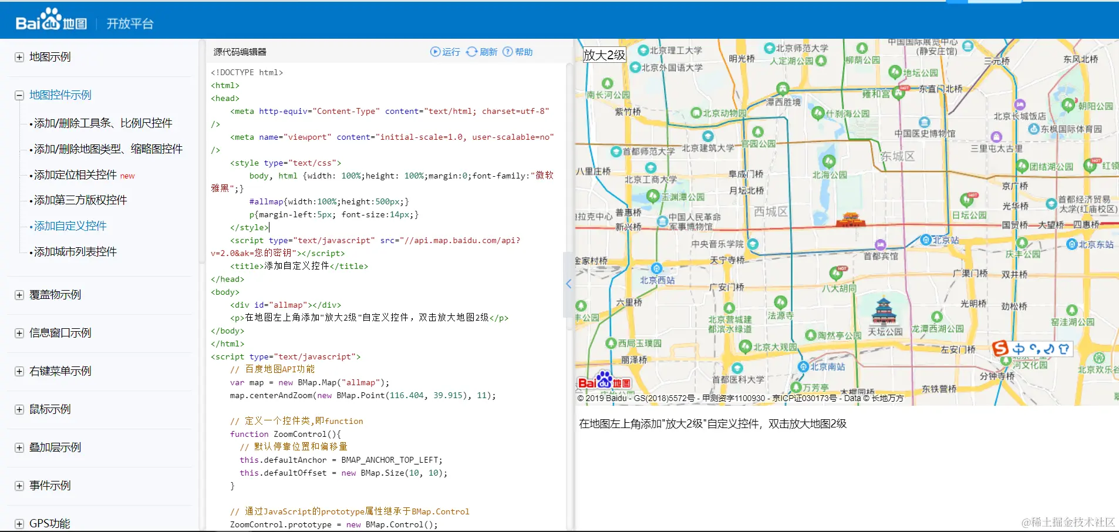Click the Tiananmen landmark icon on map
Viewport: 1119px width, 532px height.
pos(851,220)
